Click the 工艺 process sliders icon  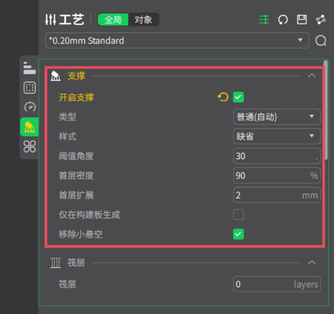point(51,19)
